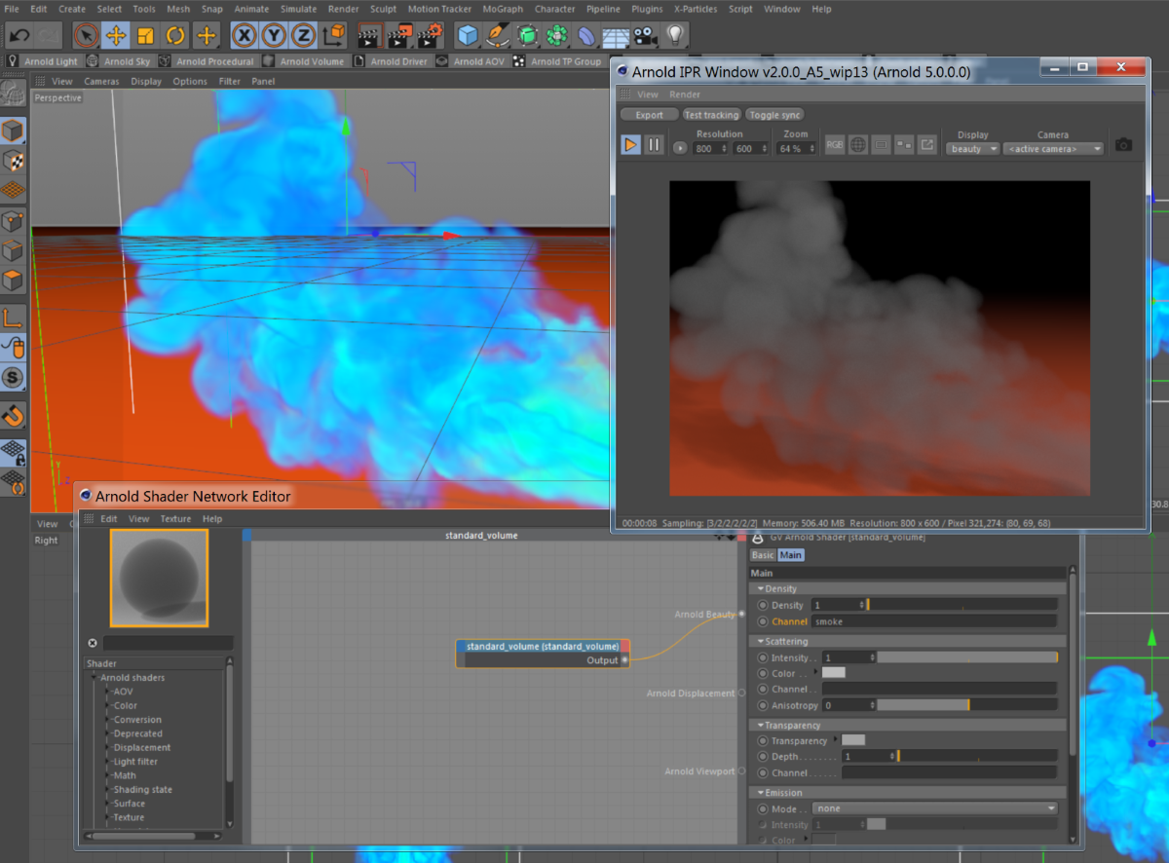Click the resolution width 800 field
The image size is (1169, 863).
click(710, 149)
